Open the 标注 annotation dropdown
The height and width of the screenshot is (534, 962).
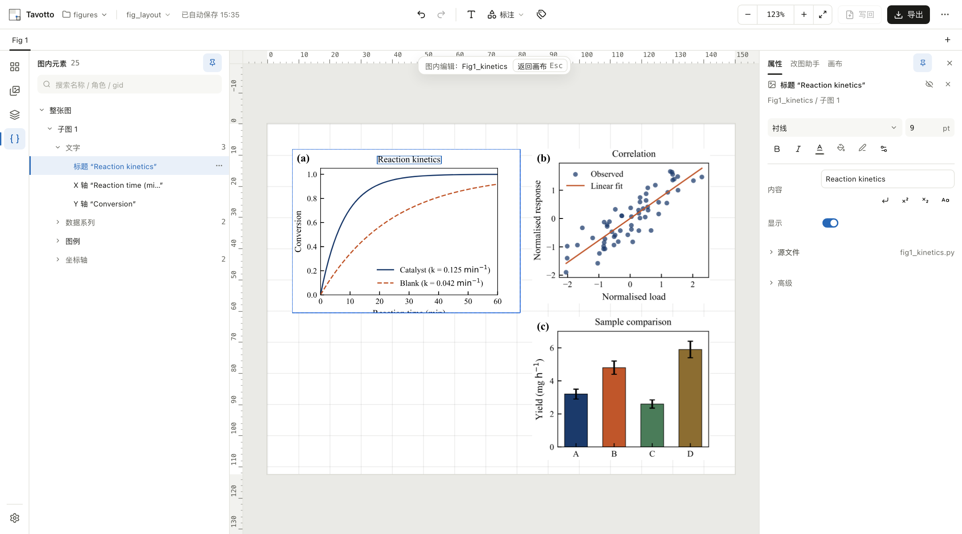click(505, 15)
